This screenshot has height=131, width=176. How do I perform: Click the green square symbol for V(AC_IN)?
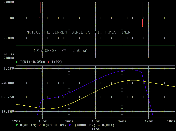[x=17, y=125]
